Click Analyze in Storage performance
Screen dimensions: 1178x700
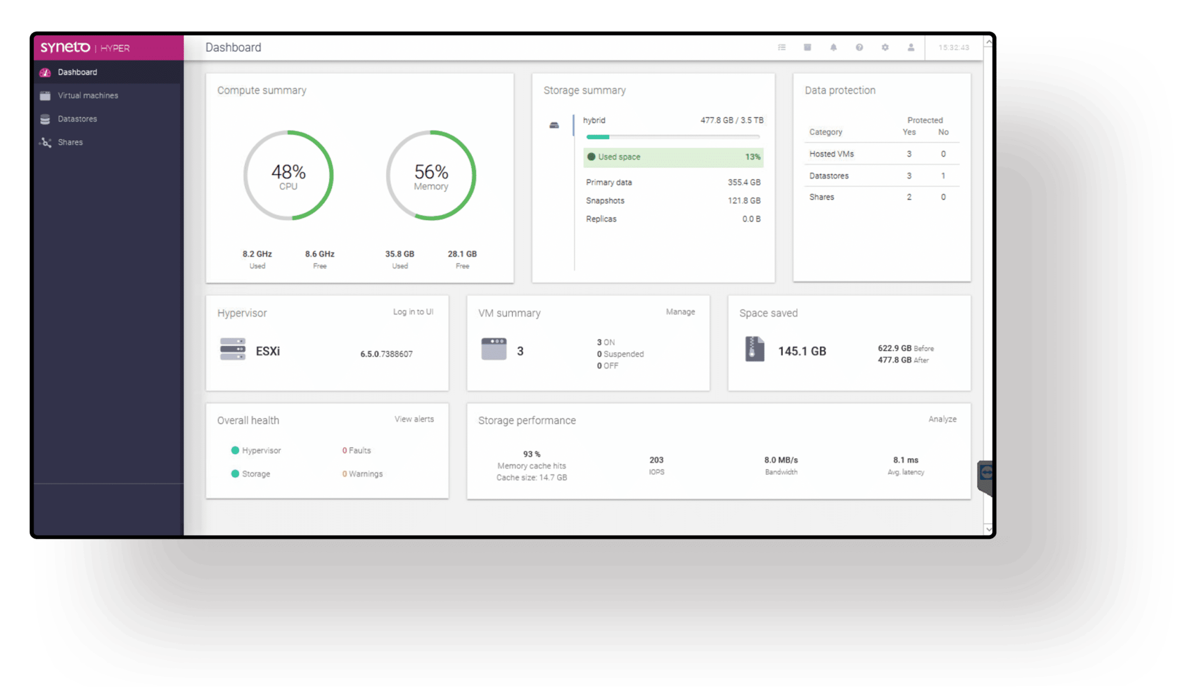[x=942, y=419]
